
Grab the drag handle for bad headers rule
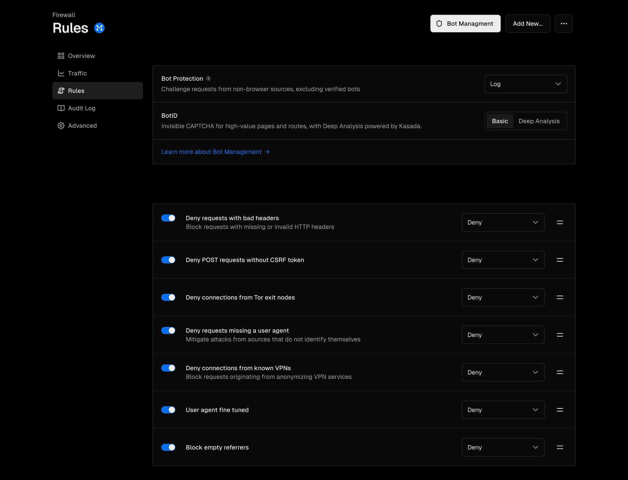pyautogui.click(x=560, y=222)
